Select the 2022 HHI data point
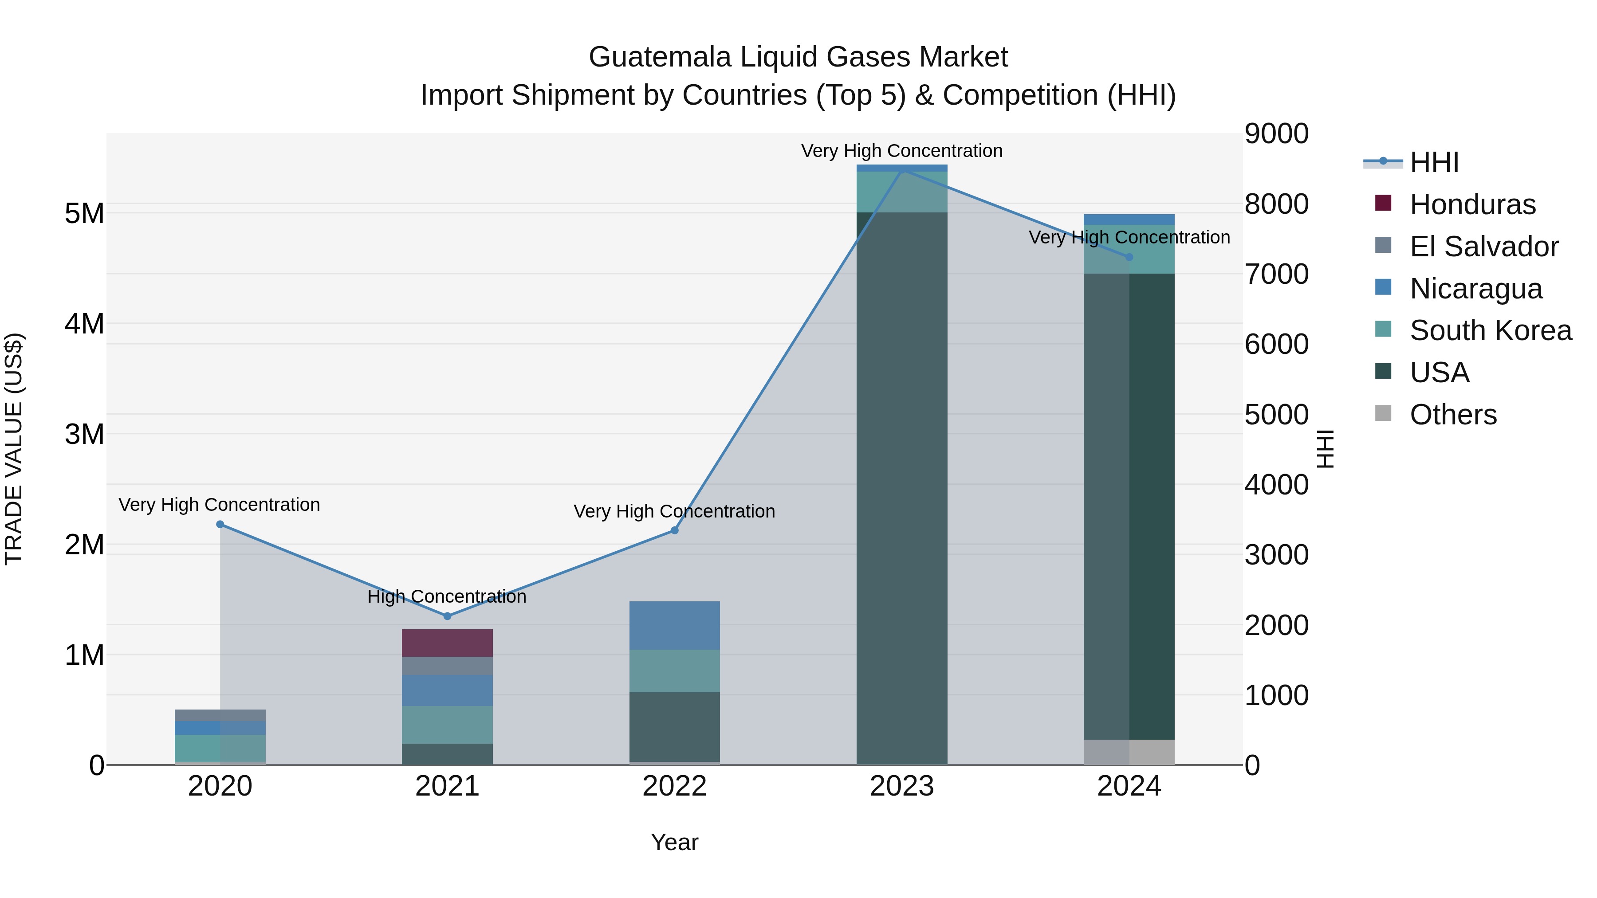 [674, 530]
